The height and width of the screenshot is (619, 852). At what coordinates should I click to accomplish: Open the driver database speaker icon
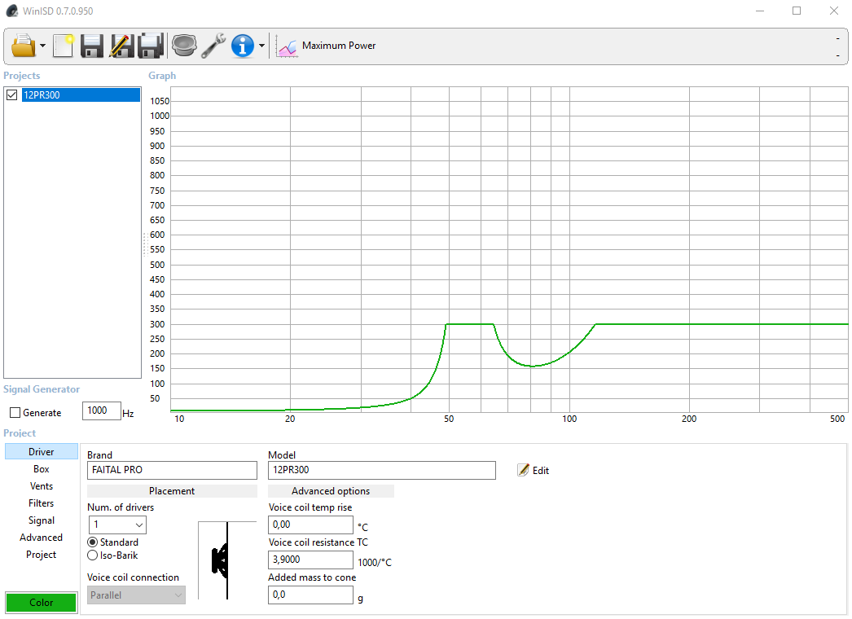coord(184,46)
